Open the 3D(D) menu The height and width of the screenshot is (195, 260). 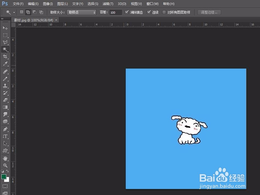tap(122, 4)
